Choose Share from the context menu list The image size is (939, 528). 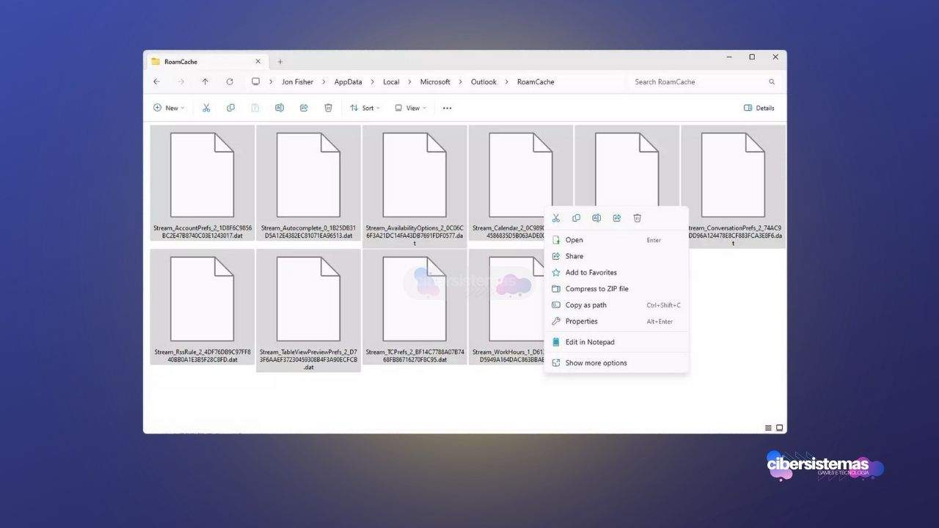coord(616,256)
